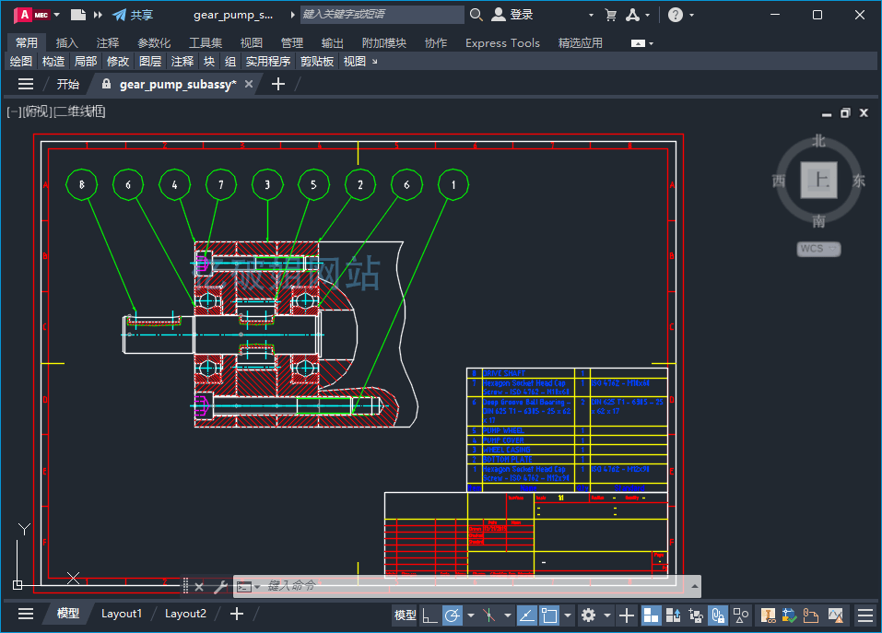The width and height of the screenshot is (882, 633).
Task: Switch to the 模型 layout tab
Action: click(68, 614)
